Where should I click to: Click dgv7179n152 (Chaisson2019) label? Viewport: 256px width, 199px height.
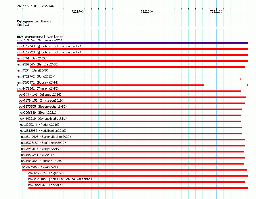pos(41,101)
